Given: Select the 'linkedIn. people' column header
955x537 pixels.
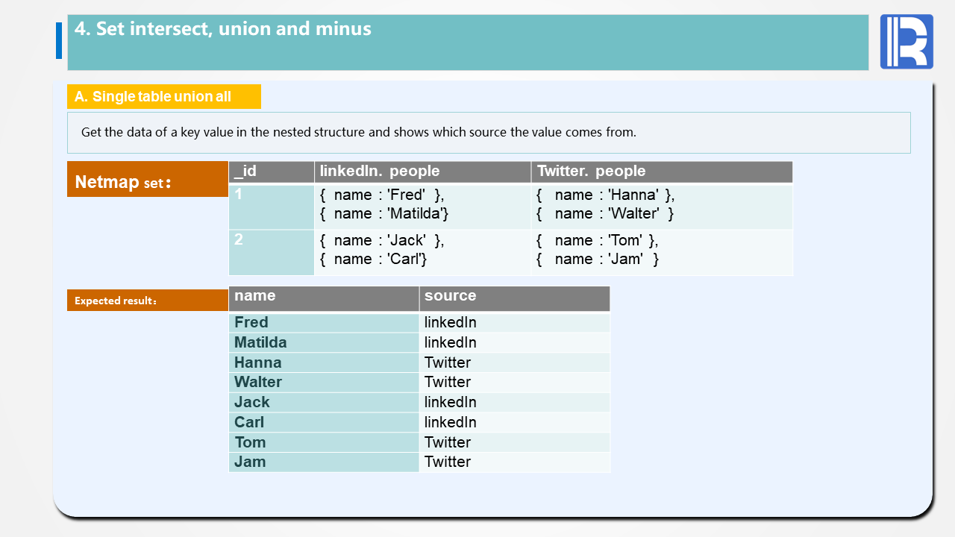Looking at the screenshot, I should [422, 172].
